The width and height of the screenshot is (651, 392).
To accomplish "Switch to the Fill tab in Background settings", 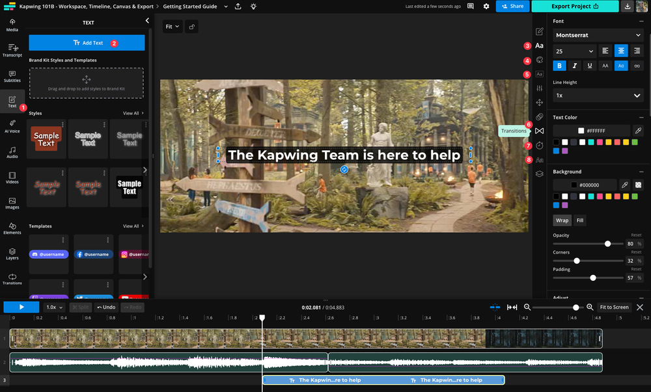I will coord(579,220).
